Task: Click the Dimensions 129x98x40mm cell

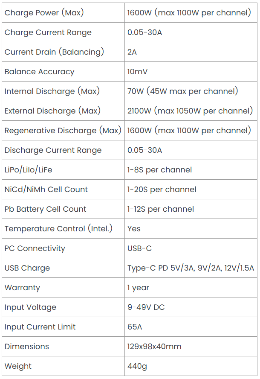Action: (191, 347)
